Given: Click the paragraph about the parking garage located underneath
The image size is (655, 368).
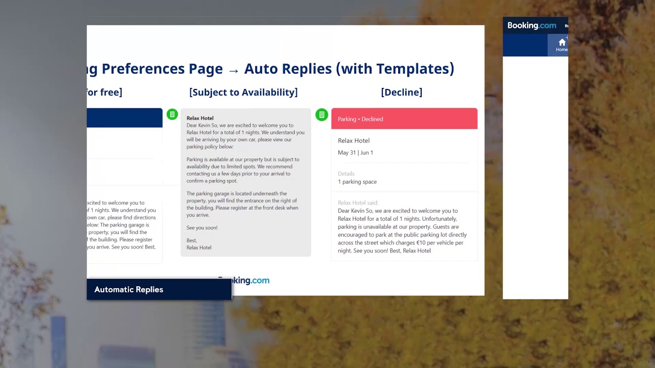Looking at the screenshot, I should [243, 204].
